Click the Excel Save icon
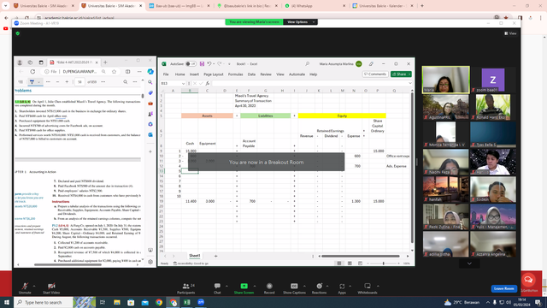The image size is (547, 308). pyautogui.click(x=202, y=64)
